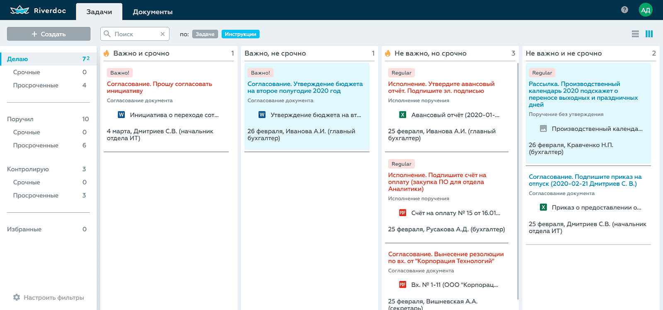This screenshot has height=310, width=663.
Task: Open the help question mark icon
Action: [x=624, y=10]
